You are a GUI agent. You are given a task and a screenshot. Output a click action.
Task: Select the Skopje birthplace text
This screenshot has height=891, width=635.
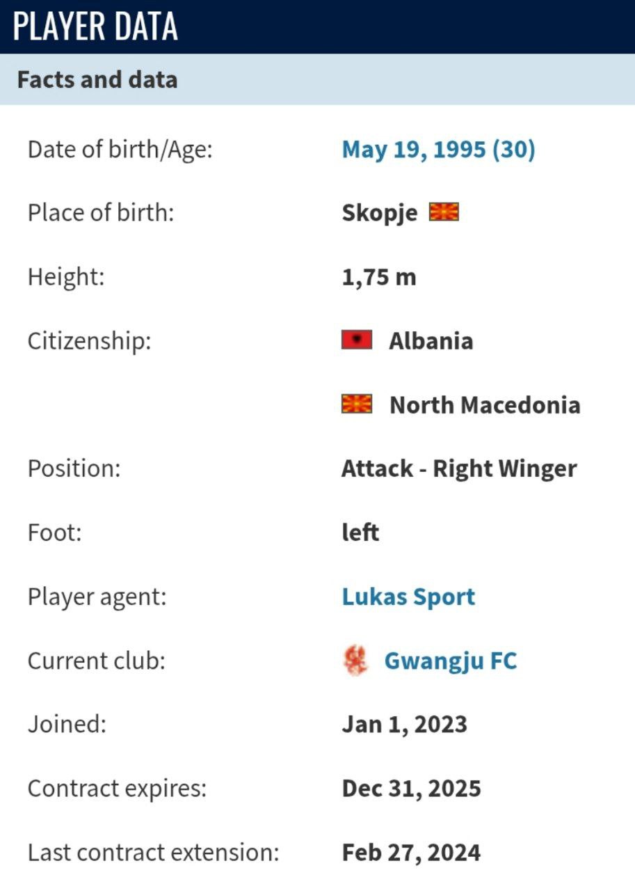[379, 212]
